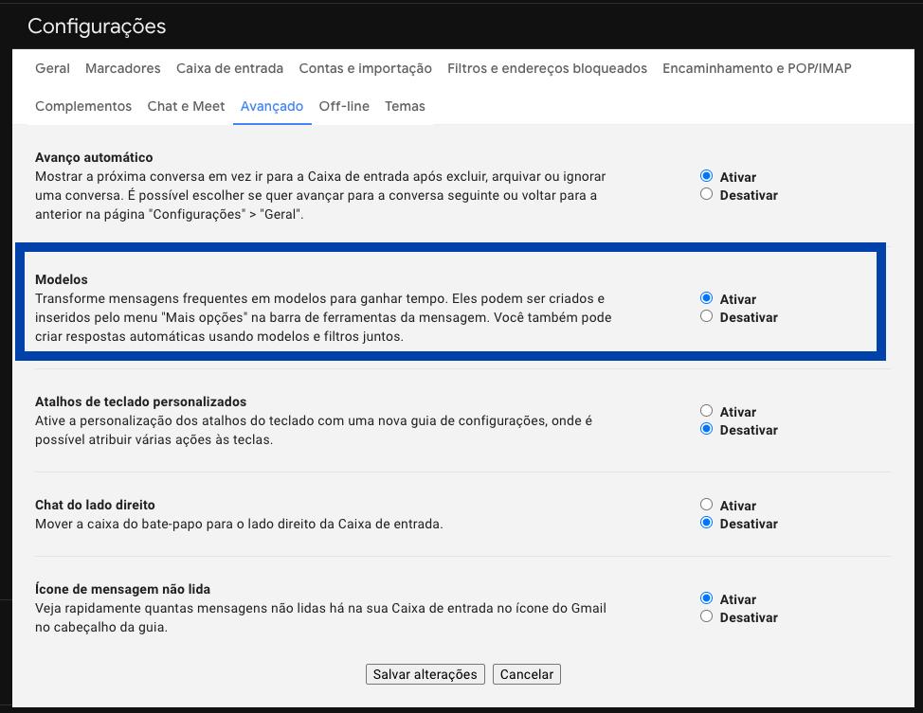Click the Modelos section heading
The image size is (923, 713).
[x=62, y=279]
